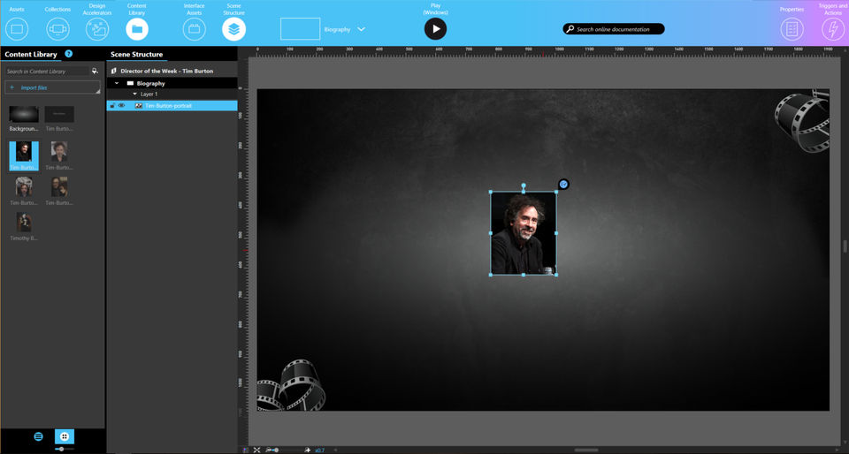Screen dimensions: 849x454
Task: Select the Tim-Burton-portrait row
Action: tap(172, 105)
